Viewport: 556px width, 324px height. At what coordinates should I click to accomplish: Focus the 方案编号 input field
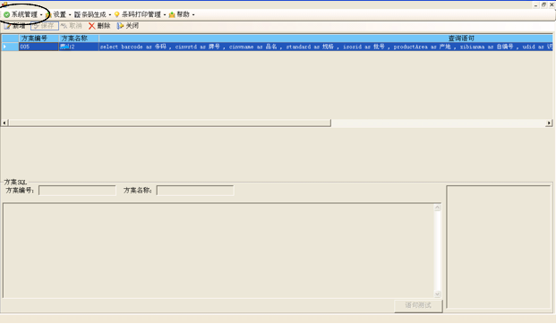pos(77,191)
